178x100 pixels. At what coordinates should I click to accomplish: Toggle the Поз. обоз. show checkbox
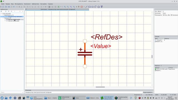tap(164, 15)
